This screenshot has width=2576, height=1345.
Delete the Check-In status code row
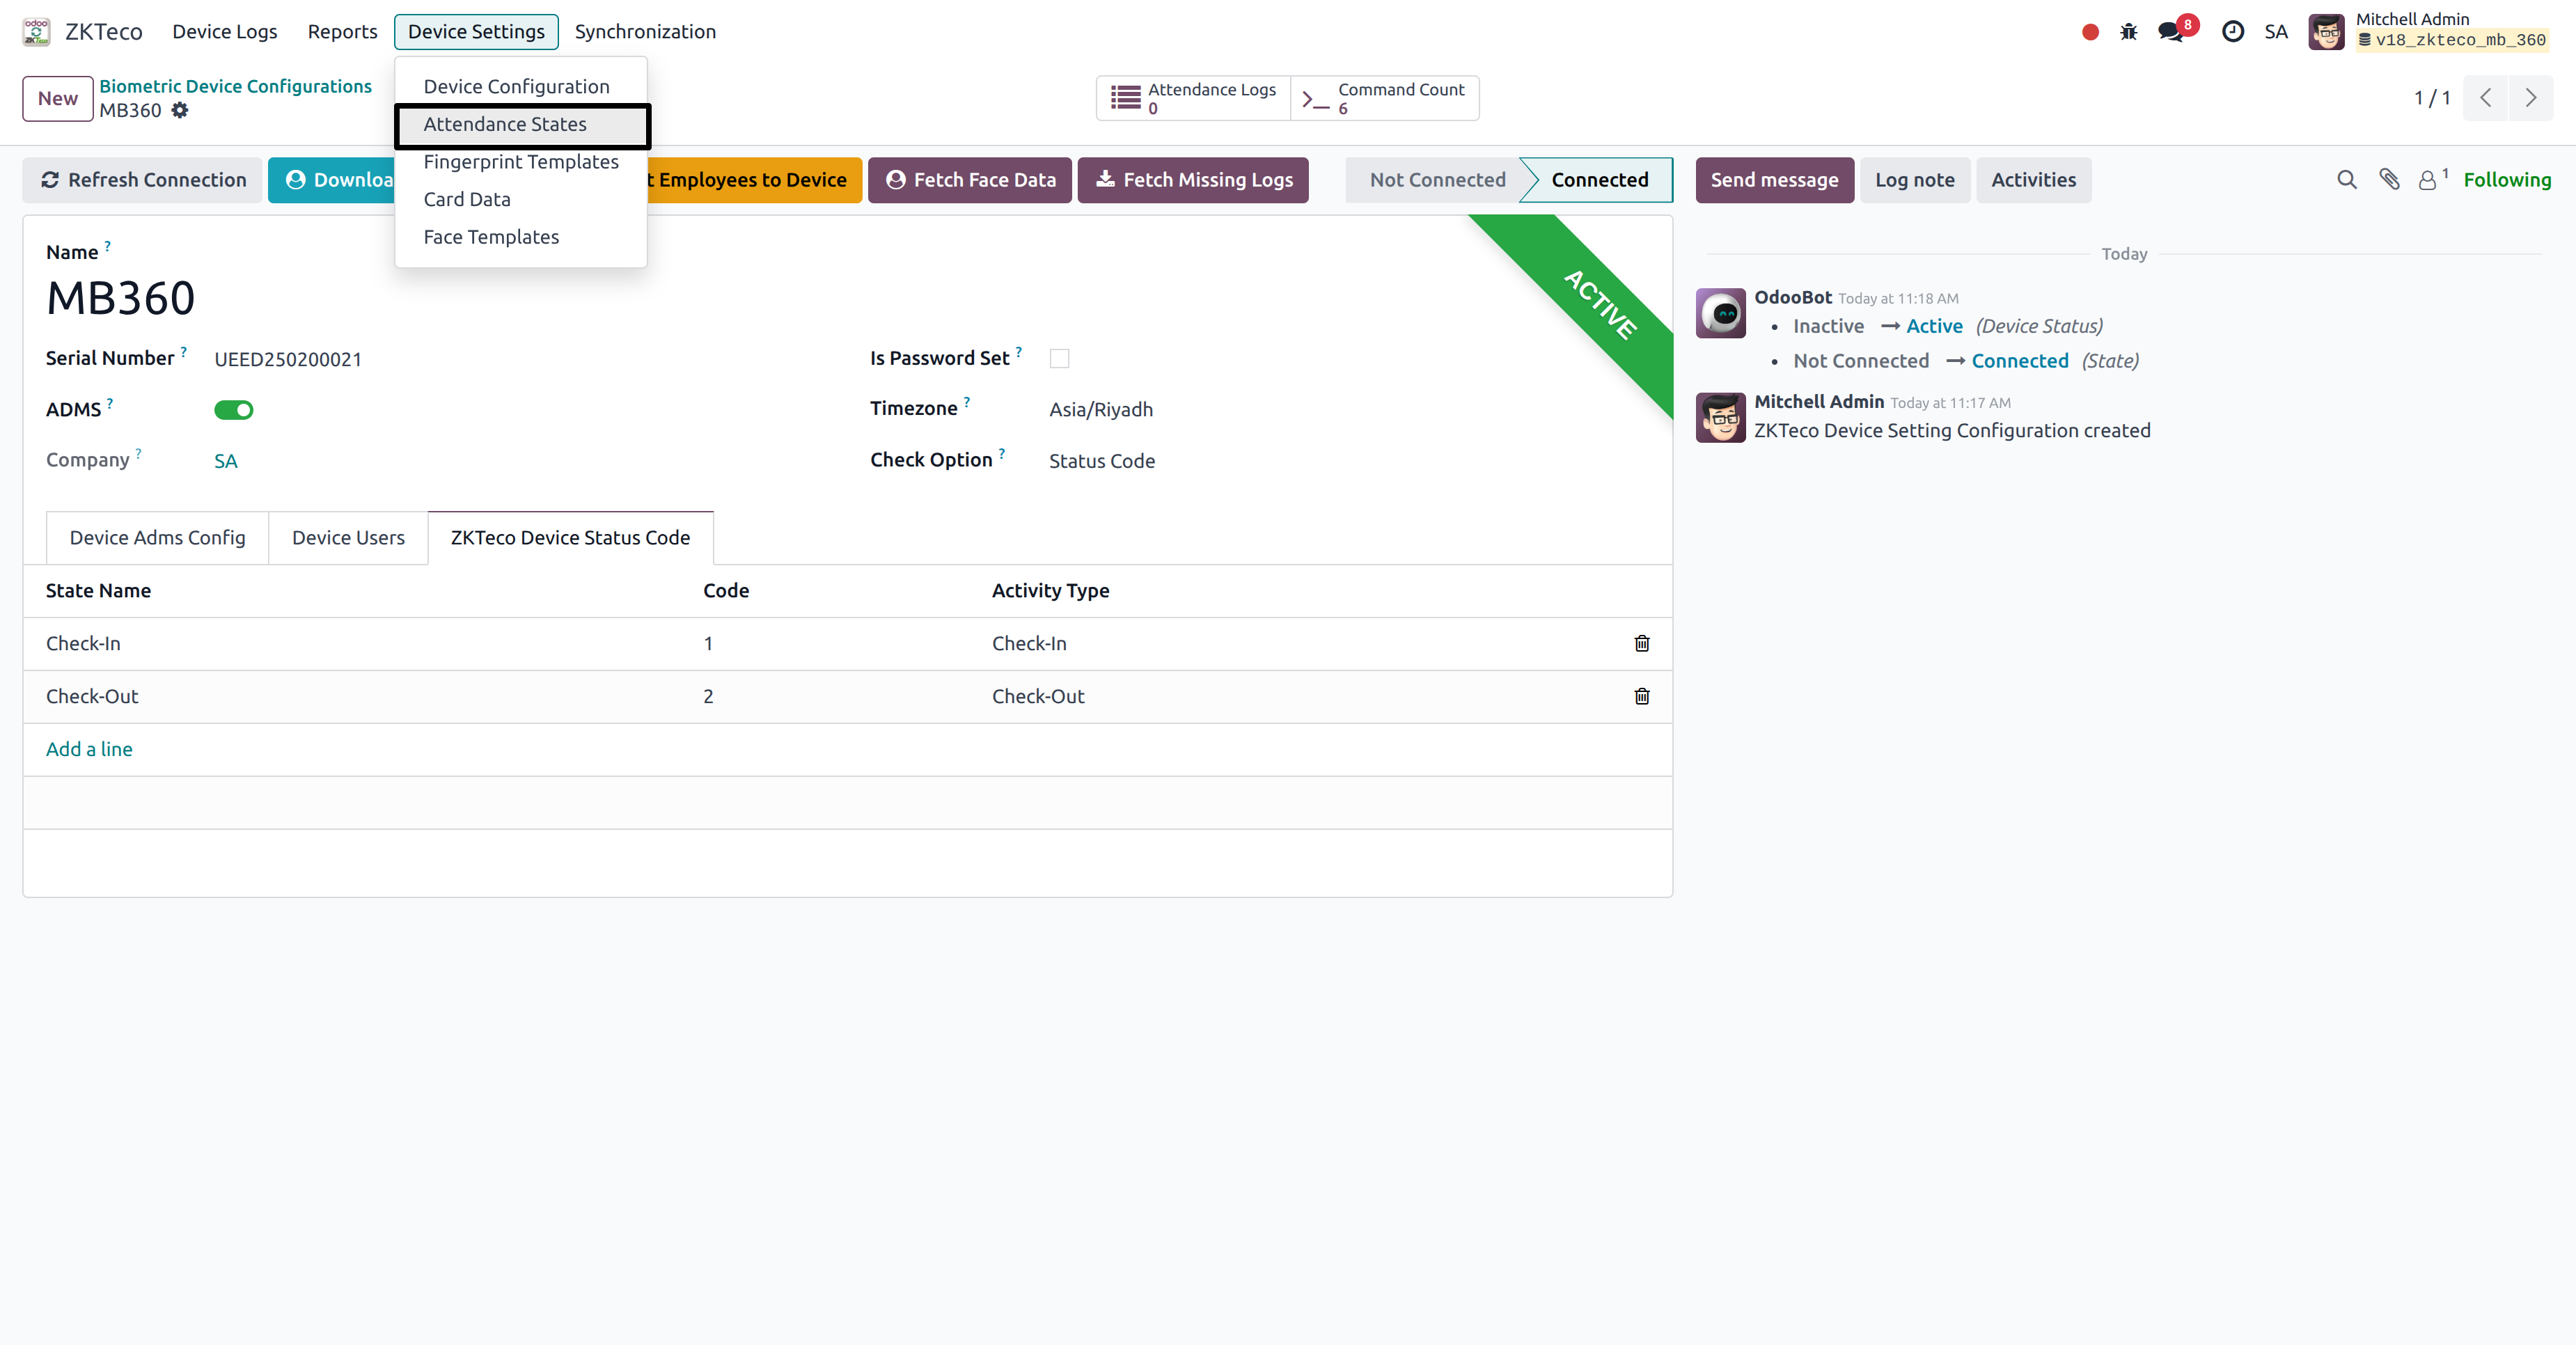click(x=1641, y=644)
